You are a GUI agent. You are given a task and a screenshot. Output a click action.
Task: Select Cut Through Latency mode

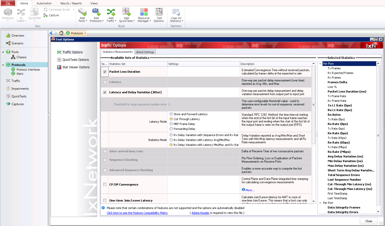(x=171, y=119)
